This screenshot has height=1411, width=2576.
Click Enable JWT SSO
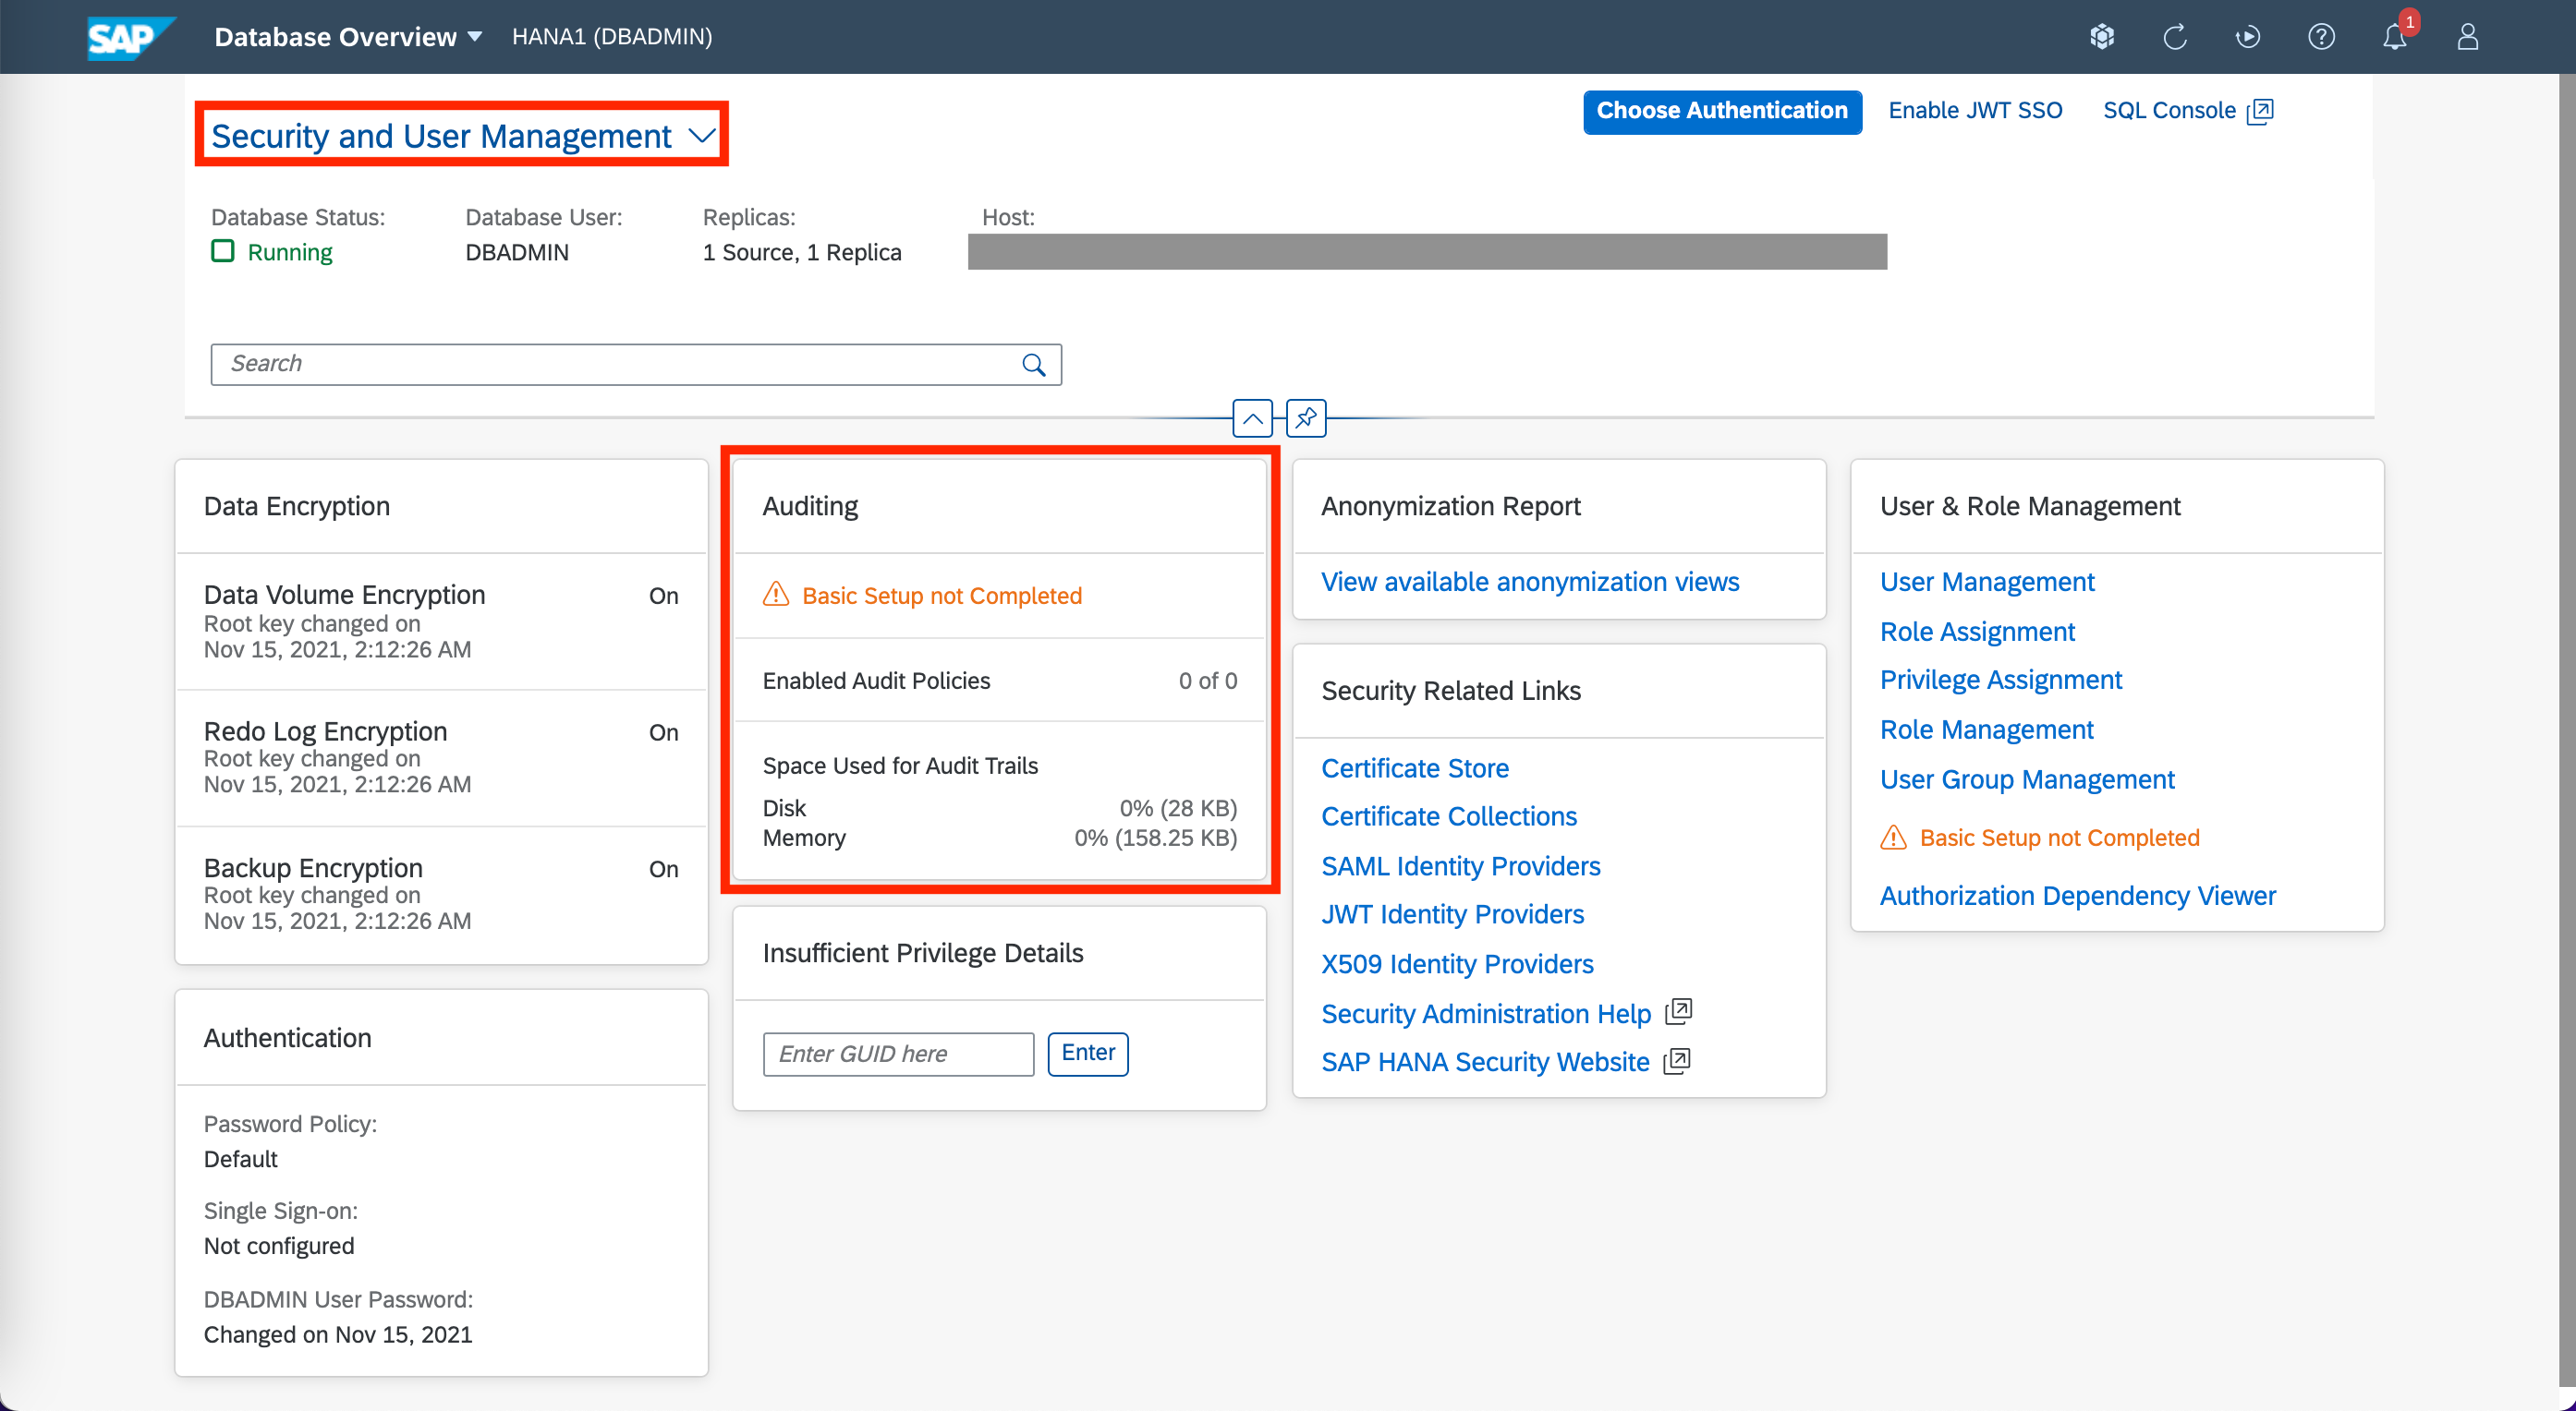[1975, 111]
